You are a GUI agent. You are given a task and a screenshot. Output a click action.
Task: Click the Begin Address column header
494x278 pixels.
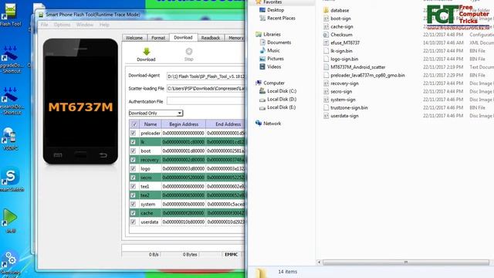coord(184,124)
